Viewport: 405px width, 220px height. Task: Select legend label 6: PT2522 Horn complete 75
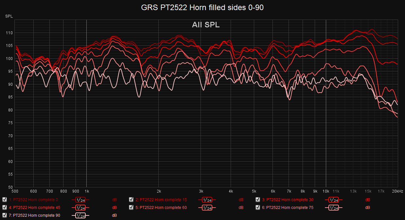[288, 208]
